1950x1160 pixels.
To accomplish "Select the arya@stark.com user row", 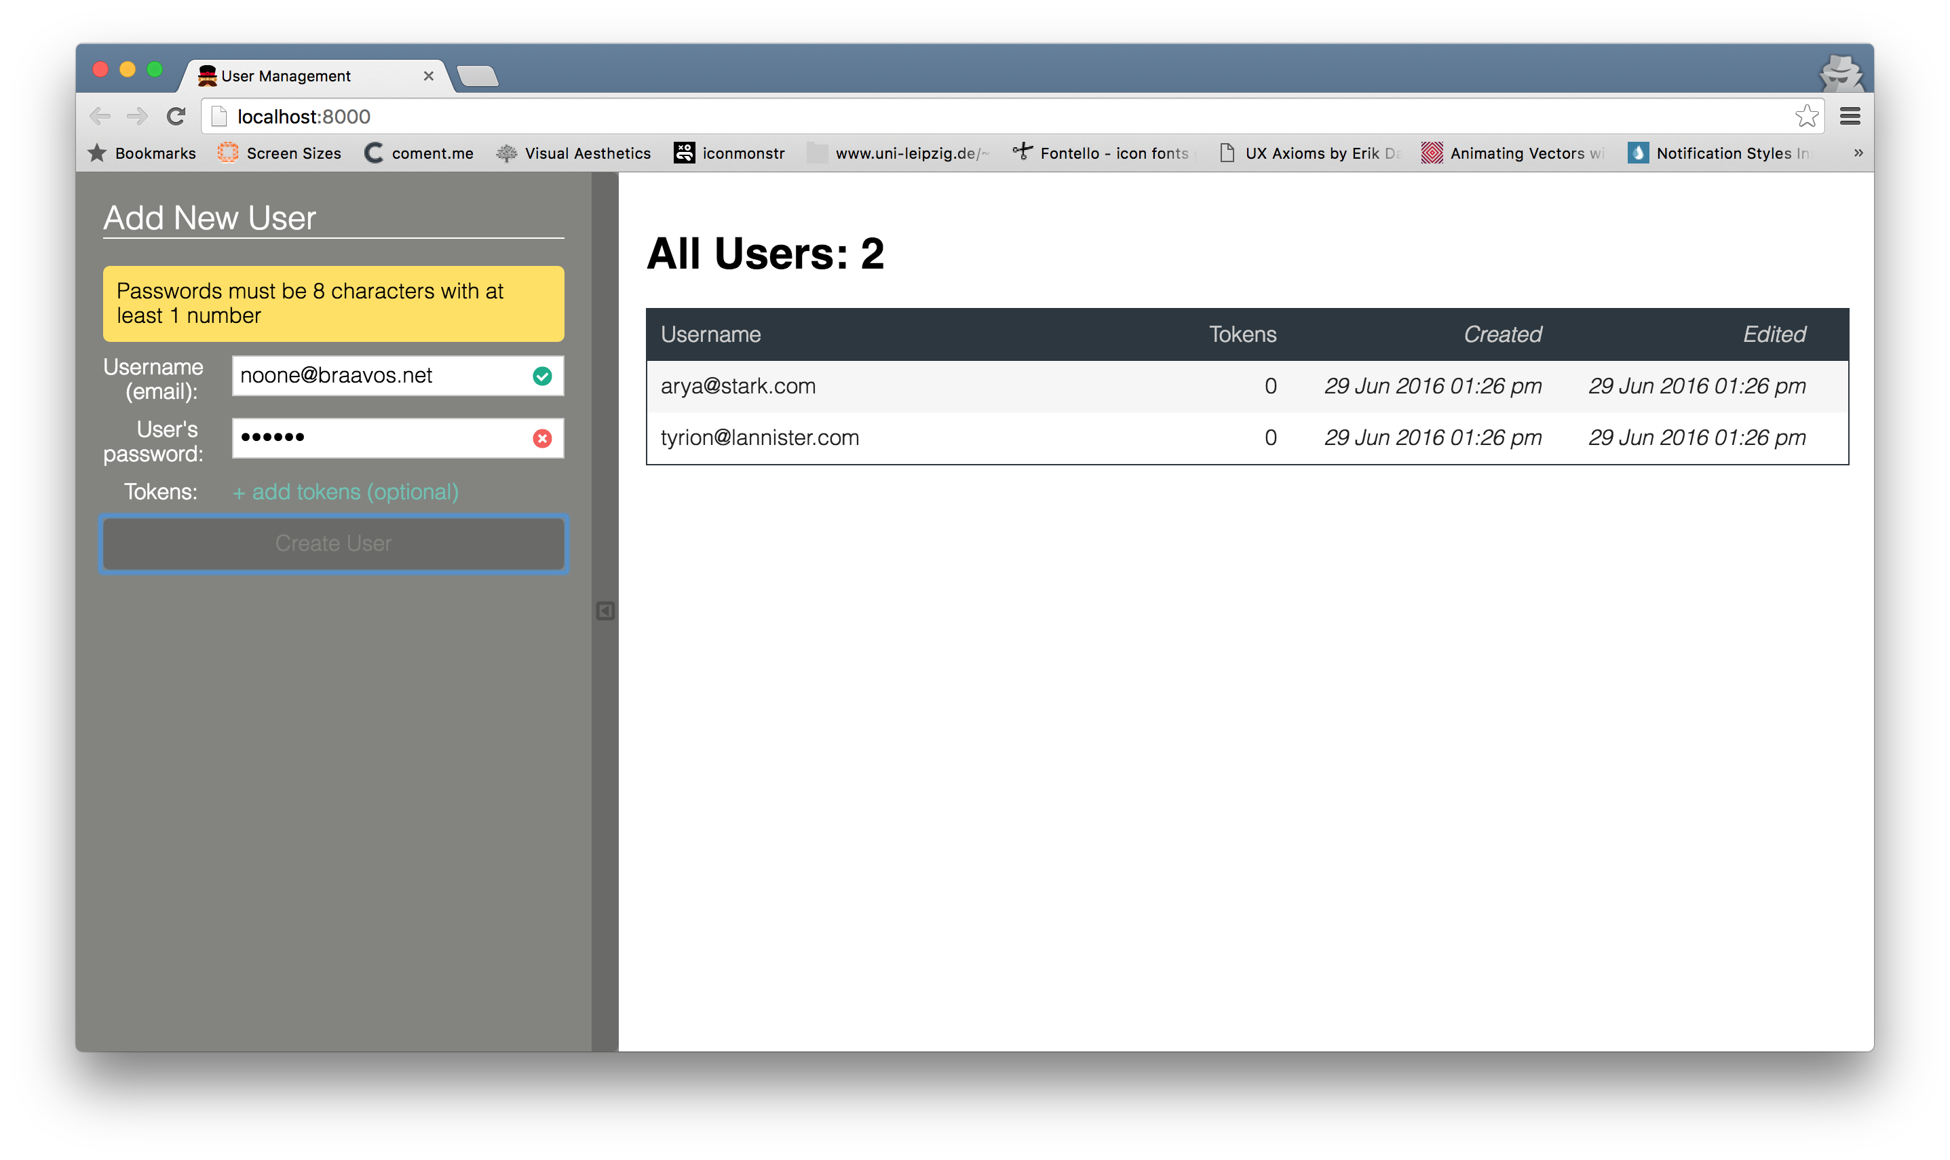I will click(x=1247, y=386).
